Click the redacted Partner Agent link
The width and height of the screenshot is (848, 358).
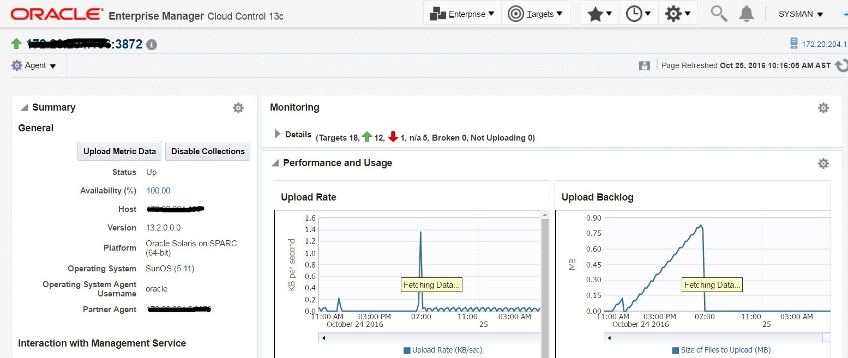tap(179, 310)
